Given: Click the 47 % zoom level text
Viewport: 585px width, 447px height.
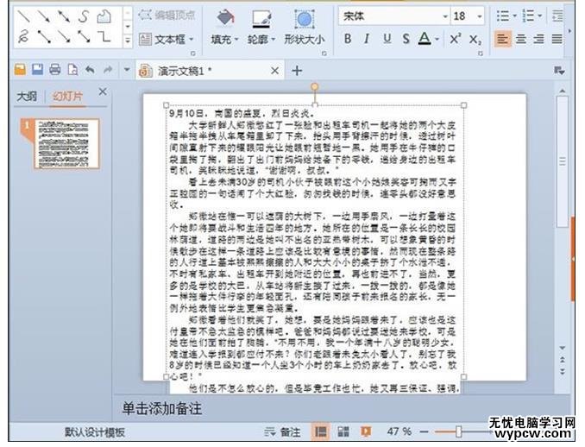Looking at the screenshot, I should click(399, 431).
